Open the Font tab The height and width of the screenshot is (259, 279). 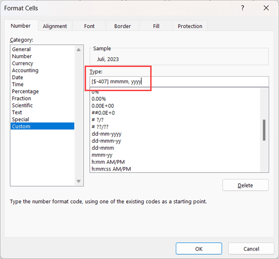pyautogui.click(x=89, y=26)
